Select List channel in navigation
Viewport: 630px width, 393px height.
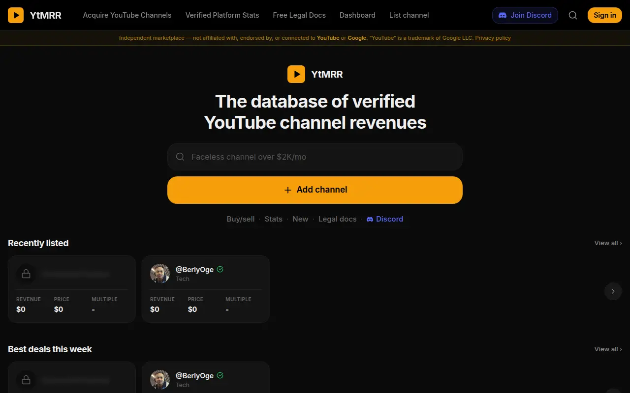409,15
